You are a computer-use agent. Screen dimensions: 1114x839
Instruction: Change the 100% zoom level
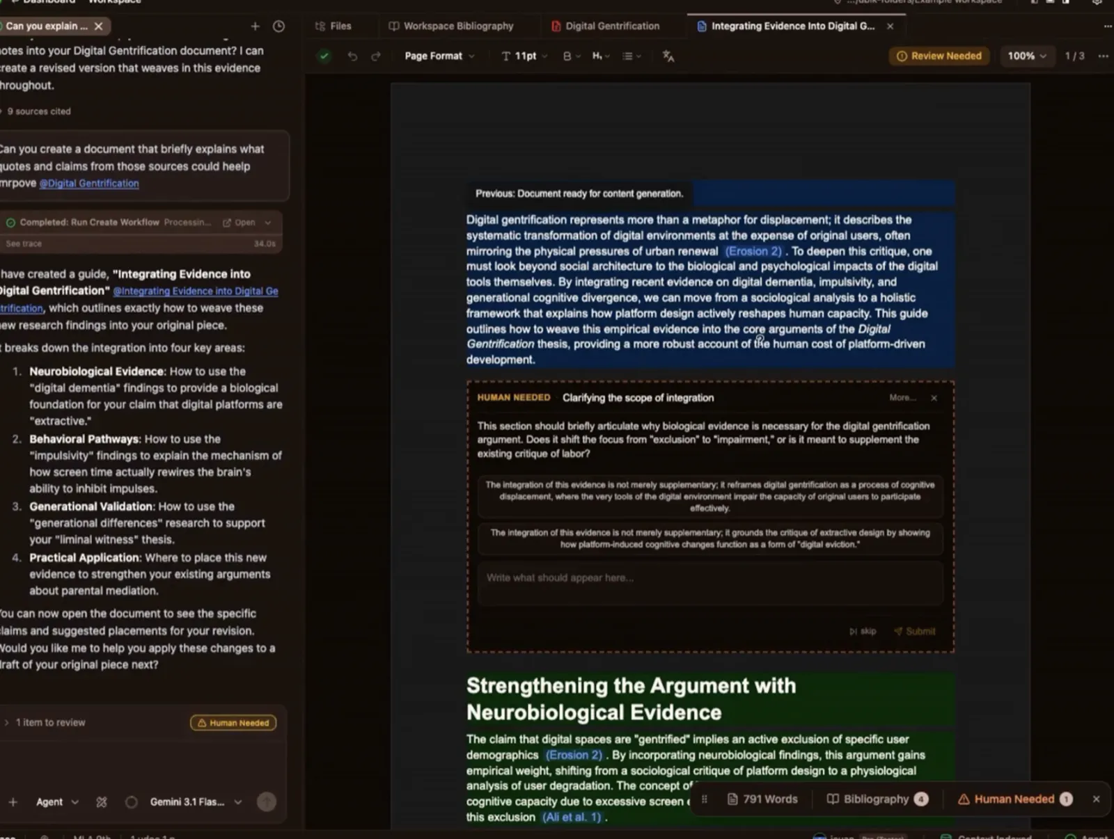coord(1027,56)
